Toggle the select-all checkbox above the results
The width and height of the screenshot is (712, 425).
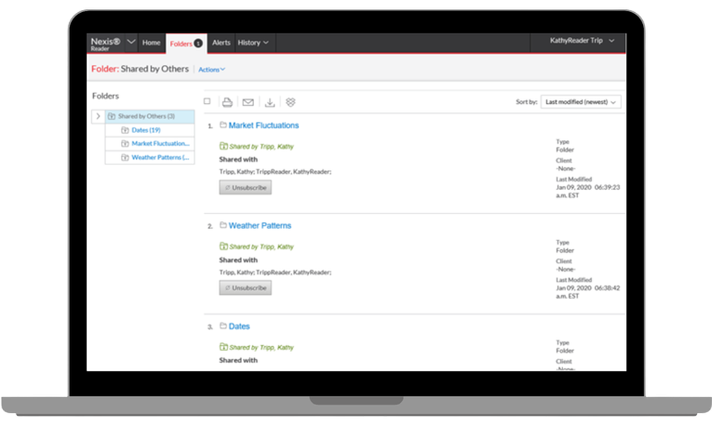point(206,102)
